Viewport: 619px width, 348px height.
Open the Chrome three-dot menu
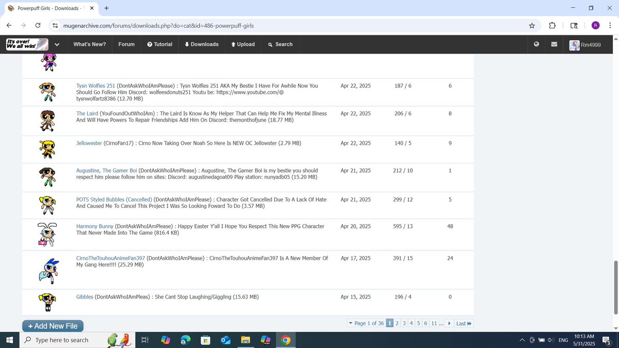tap(610, 25)
